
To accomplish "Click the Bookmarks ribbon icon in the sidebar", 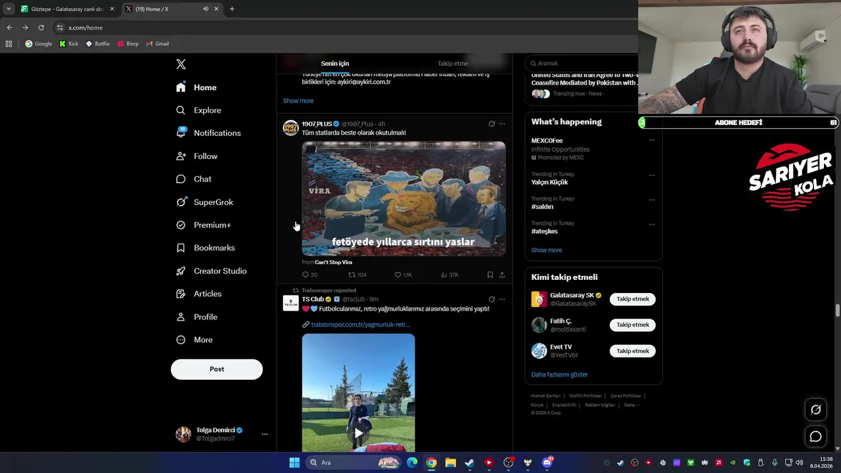I will click(x=181, y=248).
